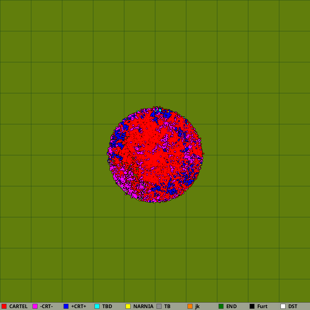The height and width of the screenshot is (310, 310).
Task: Select the TBD legend label
Action: tap(107, 307)
